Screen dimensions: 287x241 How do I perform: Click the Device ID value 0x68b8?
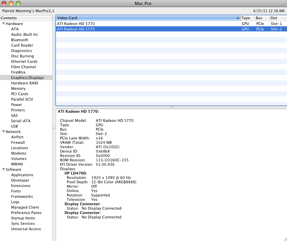[103, 151]
